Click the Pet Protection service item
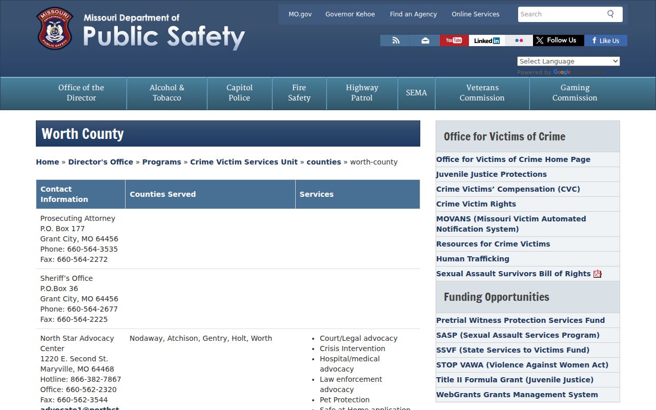The image size is (656, 410). coord(344,400)
